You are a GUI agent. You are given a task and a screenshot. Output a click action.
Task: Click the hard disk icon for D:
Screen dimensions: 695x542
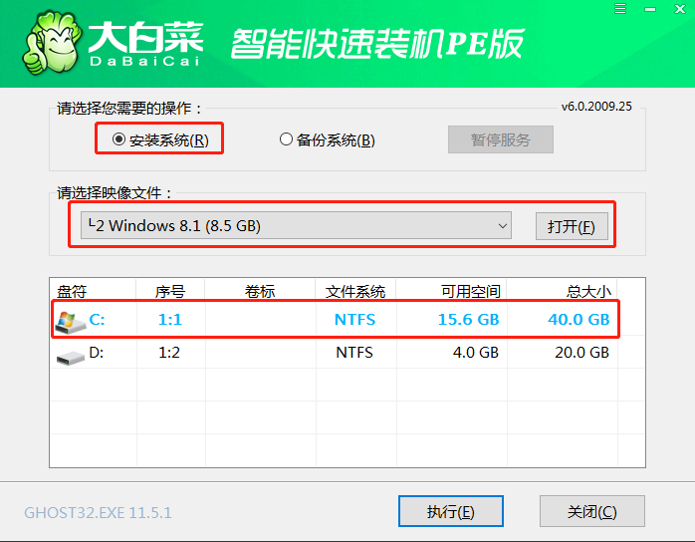(x=71, y=357)
